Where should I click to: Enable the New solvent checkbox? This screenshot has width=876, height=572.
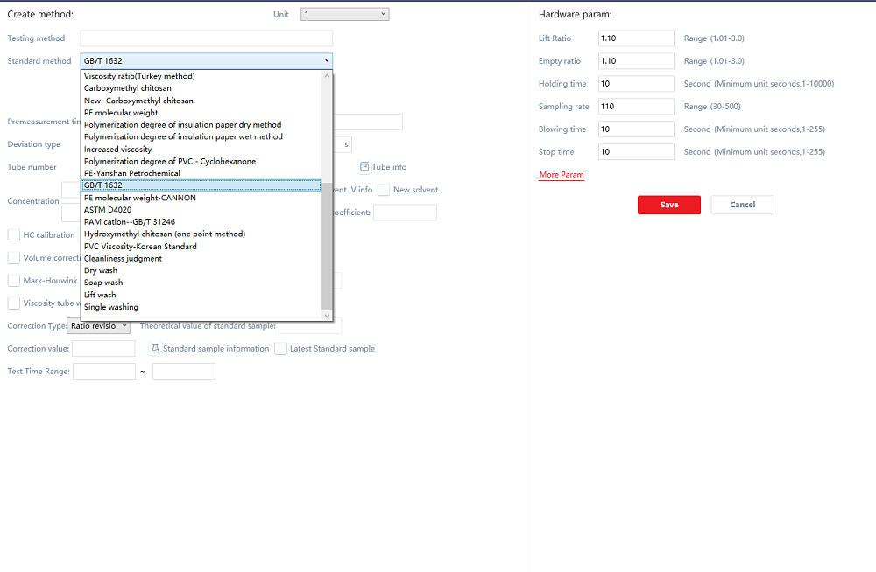click(x=384, y=190)
